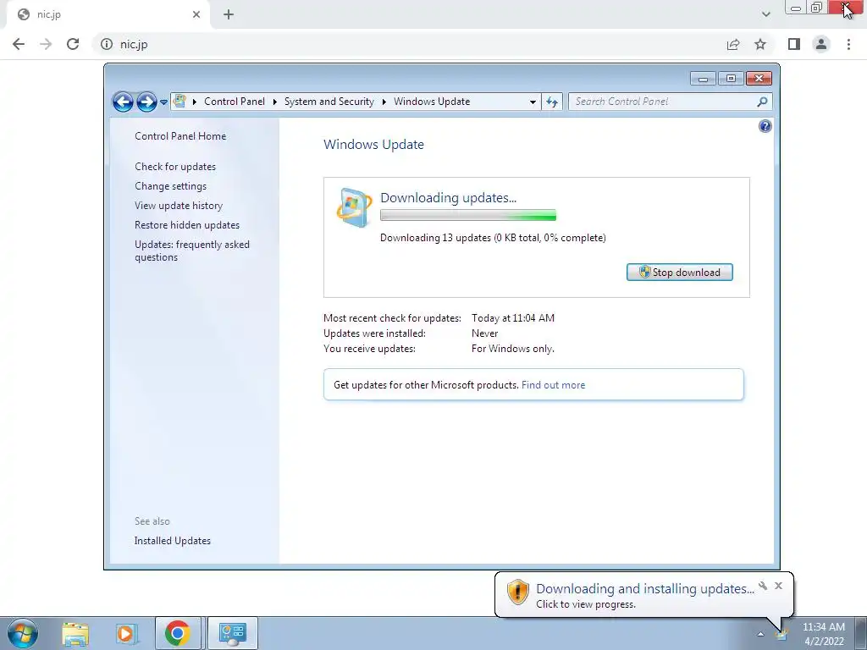This screenshot has width=867, height=650.
Task: Open Windows Media Player from taskbar
Action: tap(126, 634)
